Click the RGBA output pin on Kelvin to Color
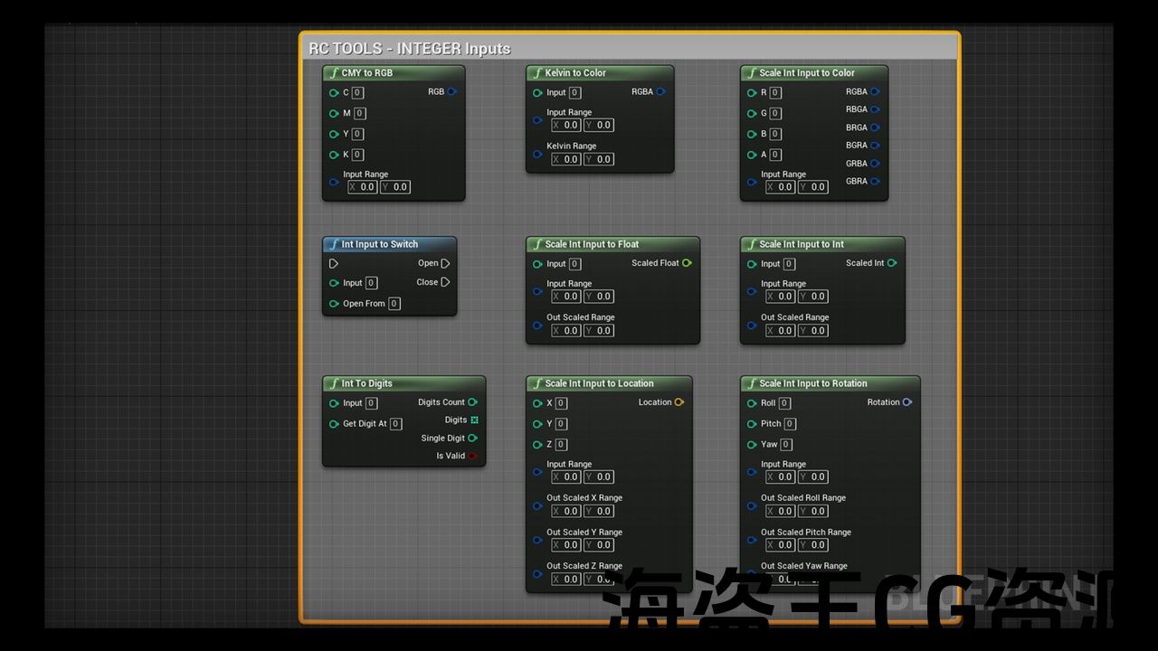The image size is (1158, 651). [x=660, y=91]
